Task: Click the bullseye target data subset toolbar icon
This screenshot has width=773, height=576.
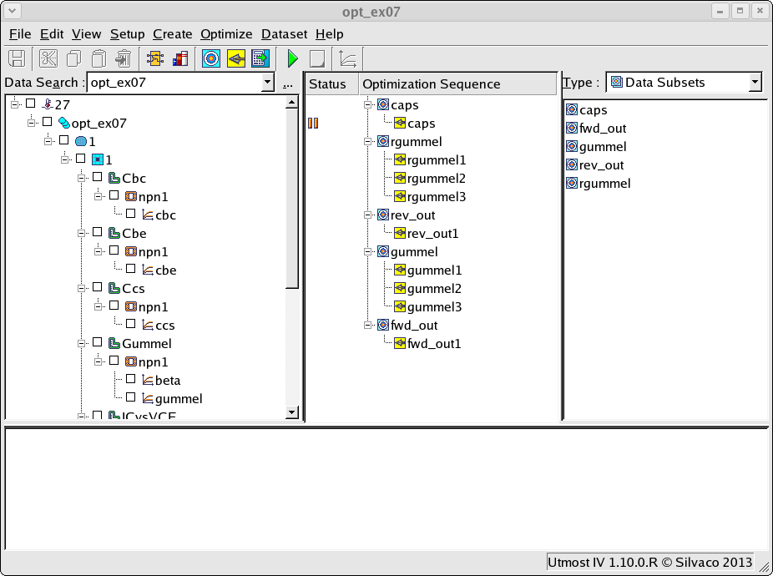Action: (x=211, y=58)
